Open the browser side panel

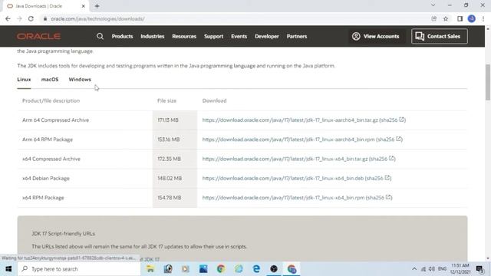pyautogui.click(x=460, y=18)
